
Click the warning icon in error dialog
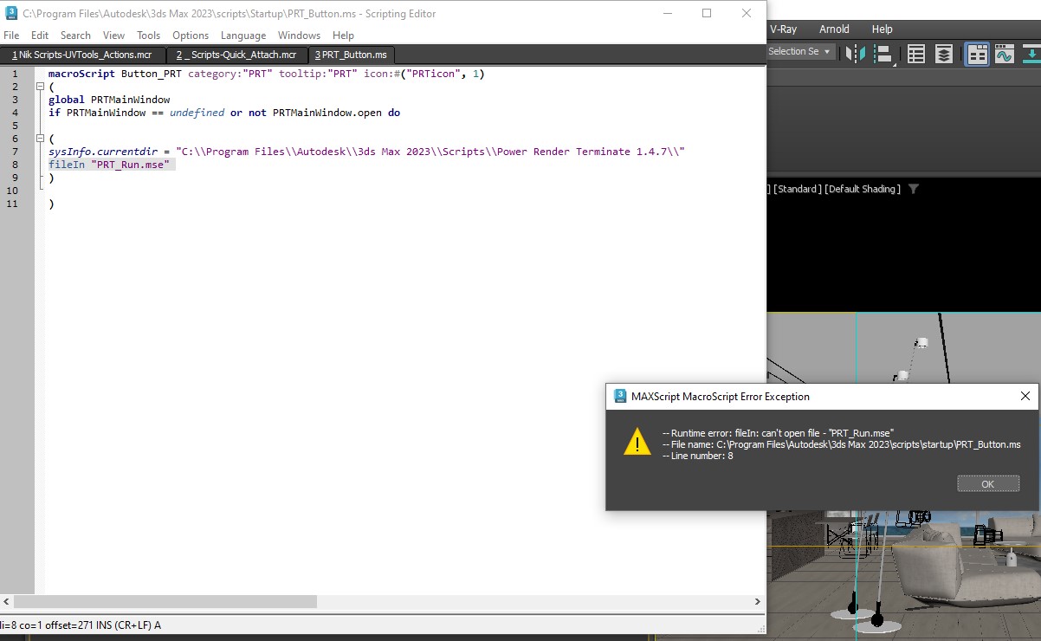coord(637,442)
